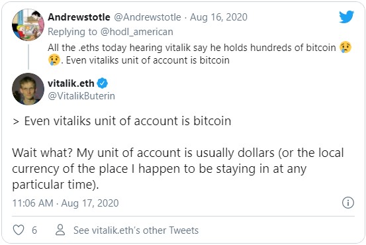Image resolution: width=366 pixels, height=245 pixels.
Task: Click the 'Wait what? My unit' tweet text
Action: coord(177,169)
